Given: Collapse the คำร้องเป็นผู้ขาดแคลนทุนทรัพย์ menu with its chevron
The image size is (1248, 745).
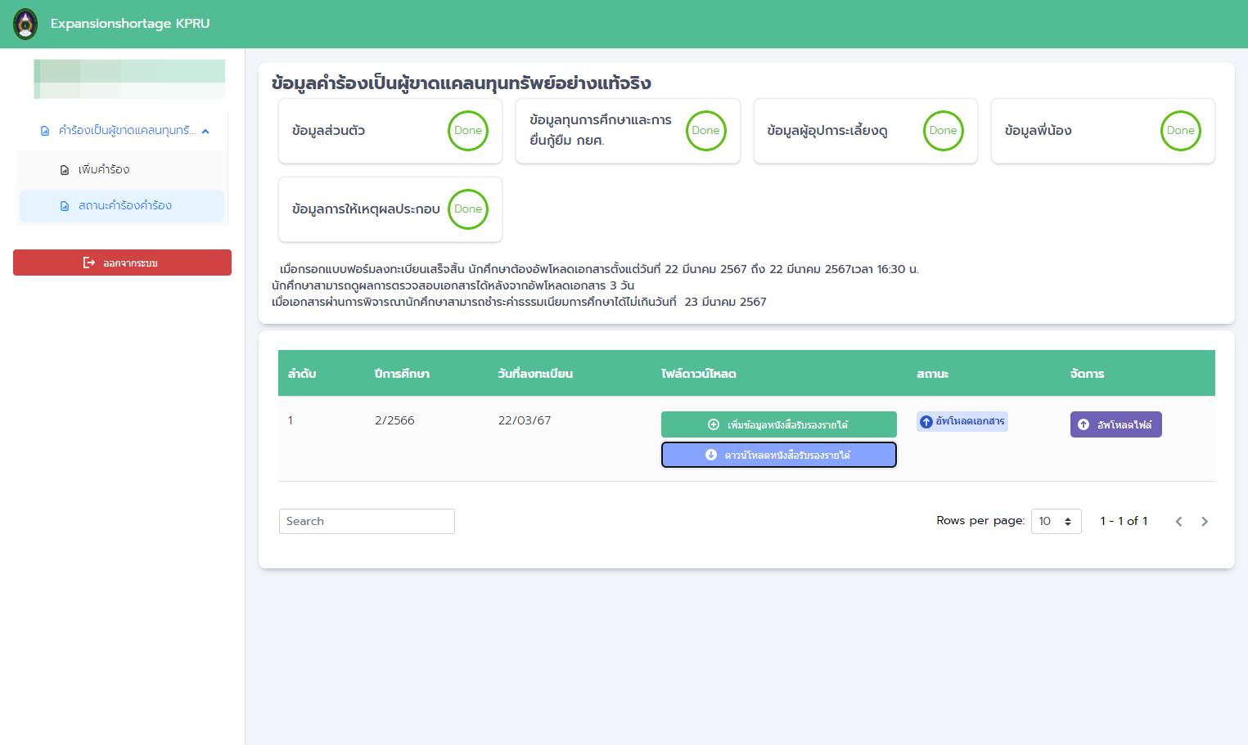Looking at the screenshot, I should (x=205, y=131).
